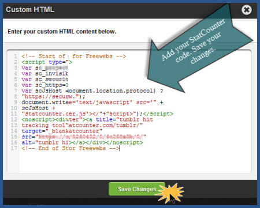This screenshot has width=260, height=208.
Task: Click the Custom HTML title bar text
Action: point(30,10)
